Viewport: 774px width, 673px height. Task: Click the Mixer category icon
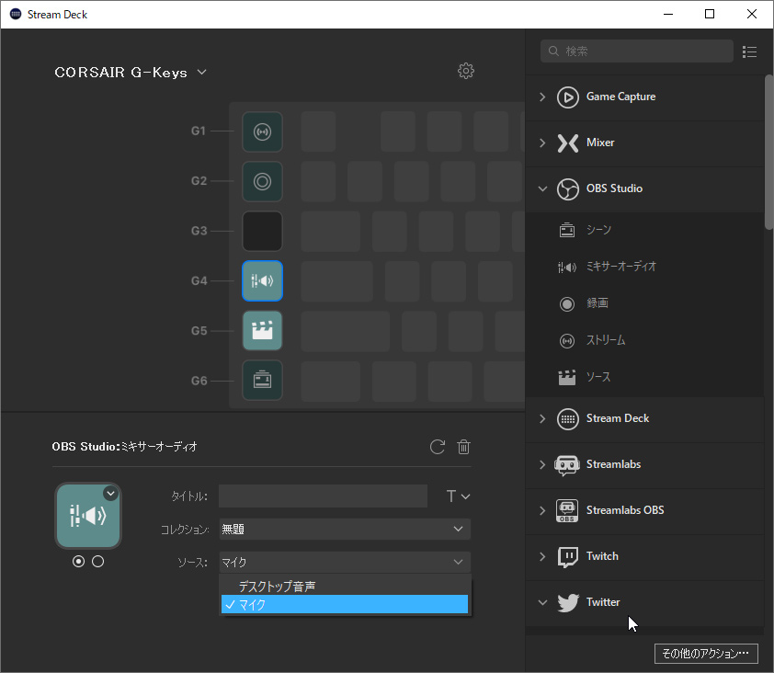tap(568, 143)
